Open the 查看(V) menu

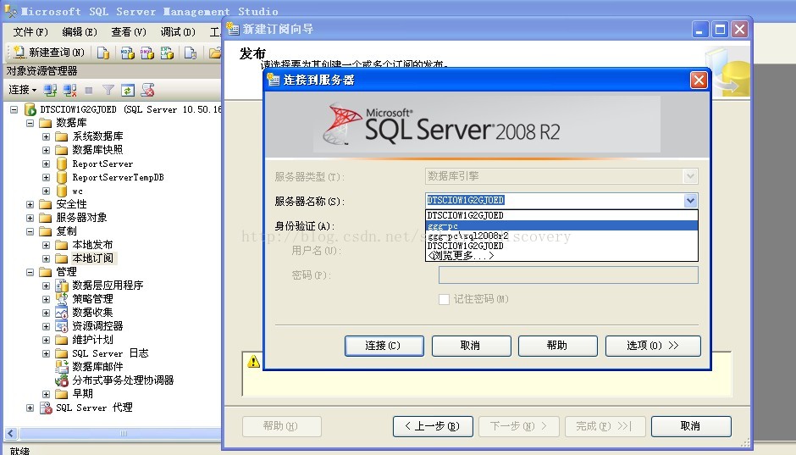[x=129, y=32]
